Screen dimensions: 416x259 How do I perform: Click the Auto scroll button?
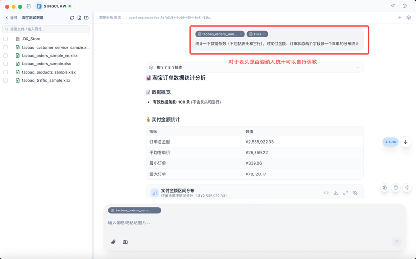click(x=390, y=142)
